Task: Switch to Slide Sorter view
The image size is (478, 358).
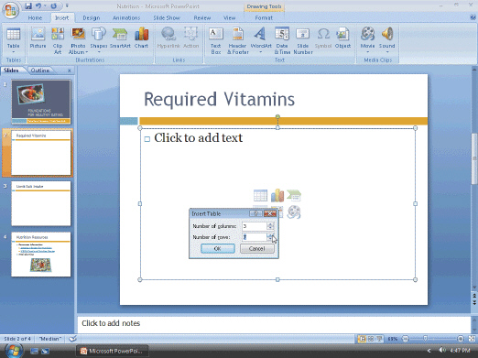Action: (371, 339)
